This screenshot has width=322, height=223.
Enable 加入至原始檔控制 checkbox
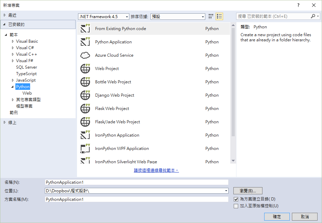click(x=236, y=206)
